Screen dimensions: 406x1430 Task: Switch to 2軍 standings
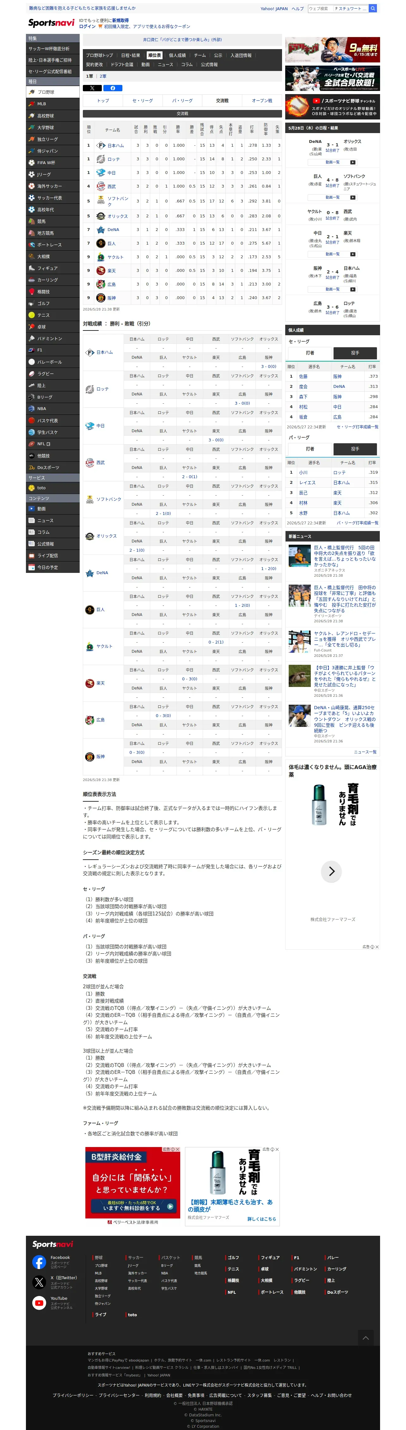[x=103, y=76]
